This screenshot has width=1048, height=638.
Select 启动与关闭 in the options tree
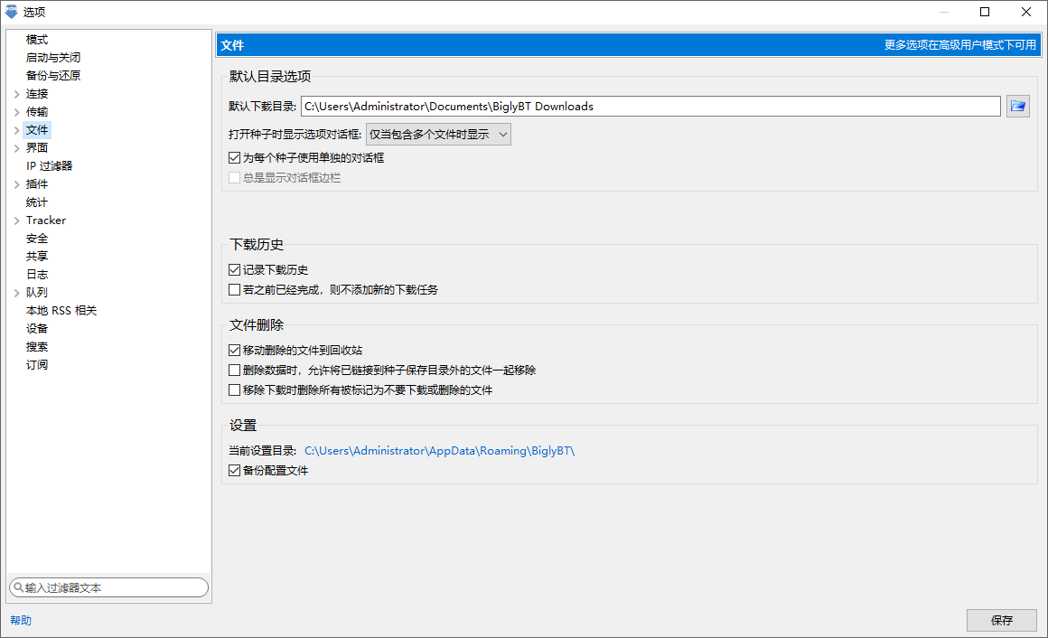52,58
